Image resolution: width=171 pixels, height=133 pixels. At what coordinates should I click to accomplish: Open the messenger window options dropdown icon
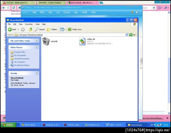click(x=138, y=12)
